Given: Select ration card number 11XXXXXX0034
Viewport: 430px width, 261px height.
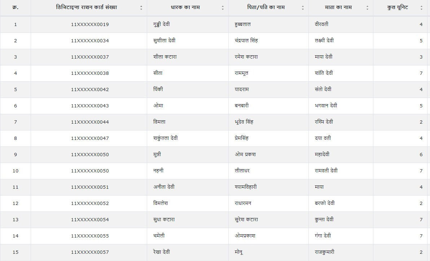Looking at the screenshot, I should pos(90,41).
